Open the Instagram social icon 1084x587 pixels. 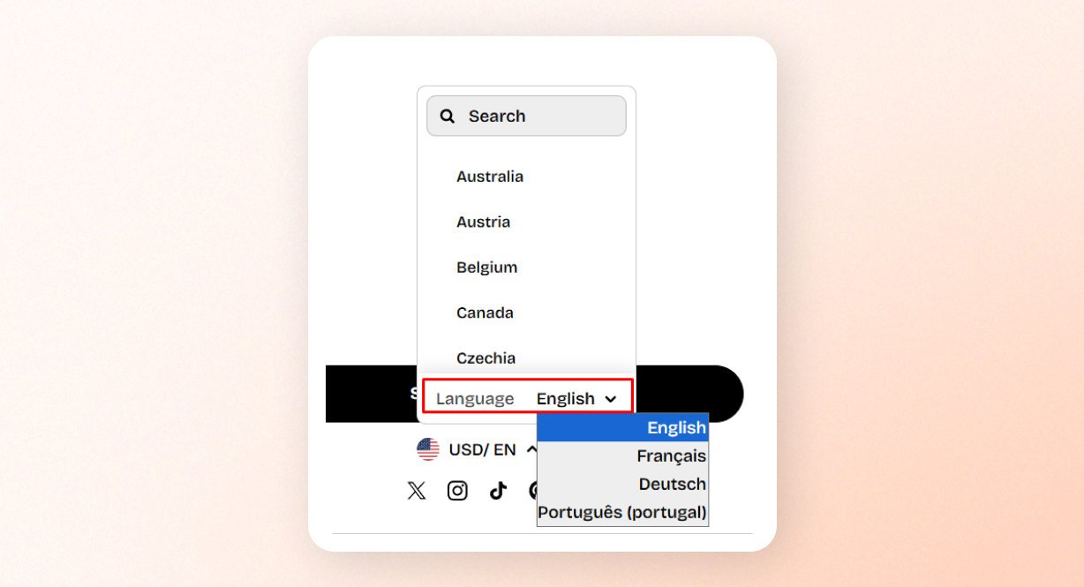pyautogui.click(x=457, y=491)
